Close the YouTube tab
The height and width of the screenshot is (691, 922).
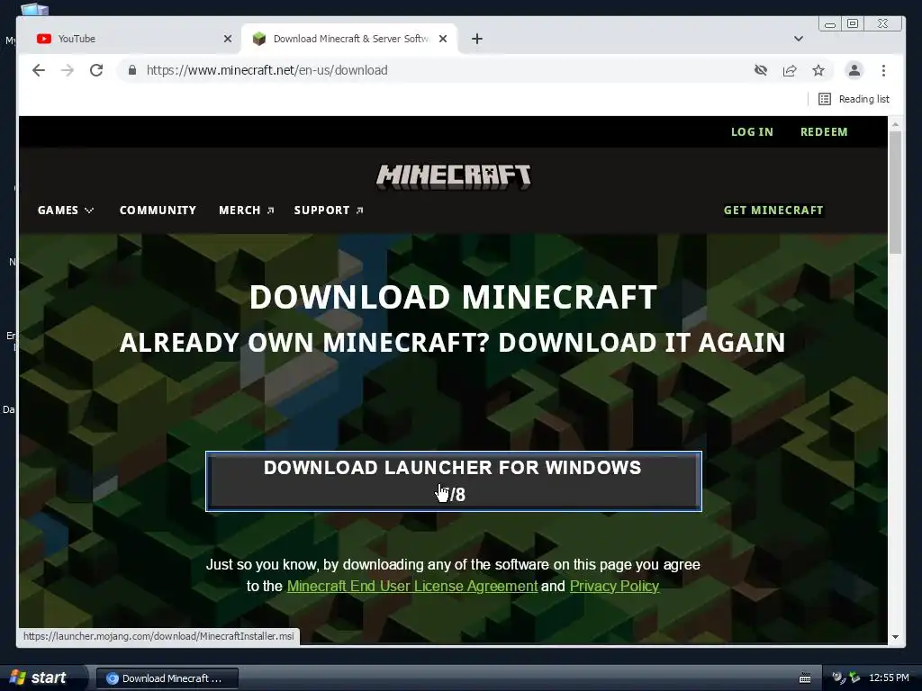click(x=228, y=39)
